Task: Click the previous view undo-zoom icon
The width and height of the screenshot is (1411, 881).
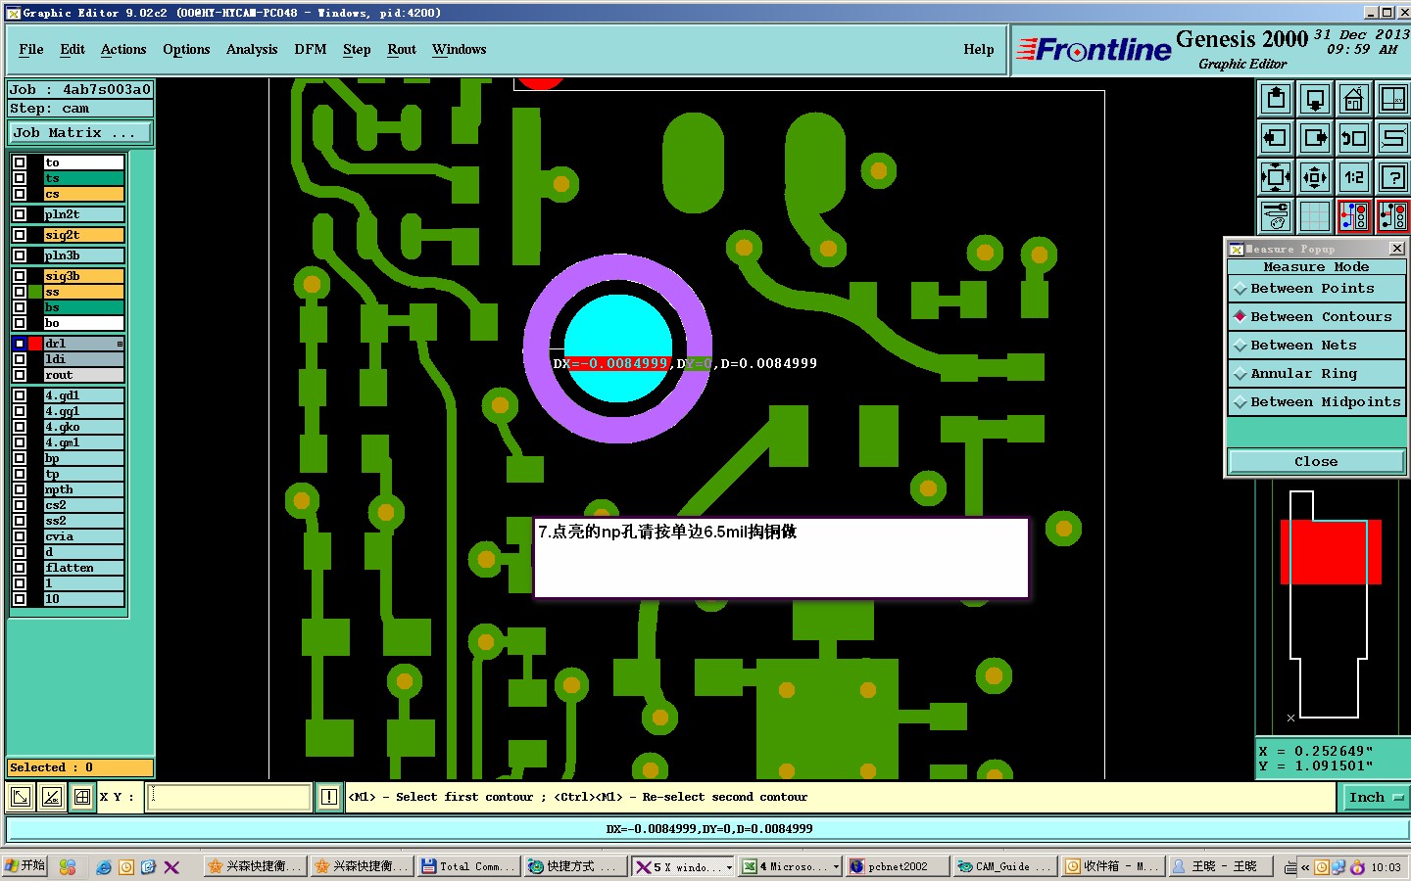Action: pyautogui.click(x=1354, y=138)
